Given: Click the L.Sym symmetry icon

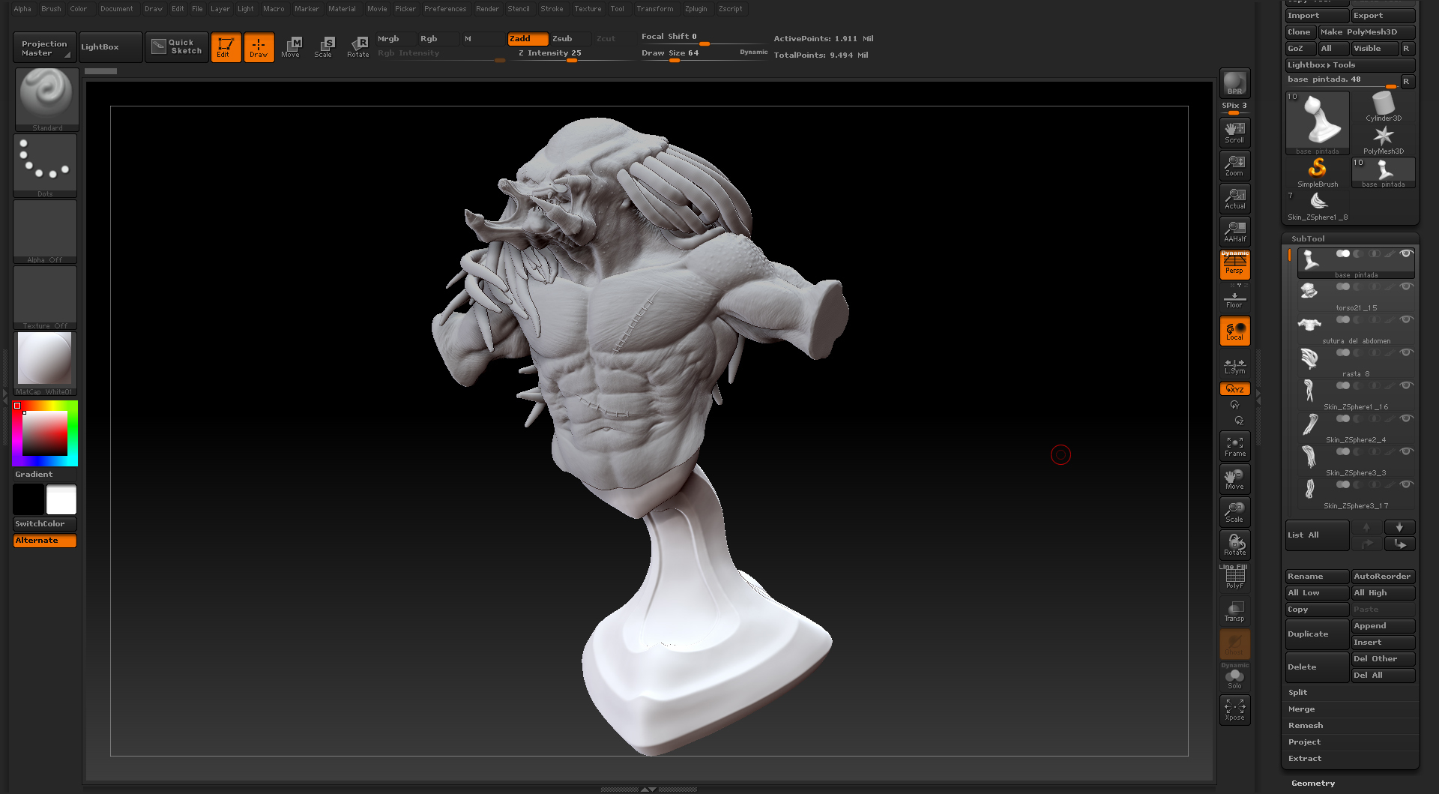Looking at the screenshot, I should 1234,367.
